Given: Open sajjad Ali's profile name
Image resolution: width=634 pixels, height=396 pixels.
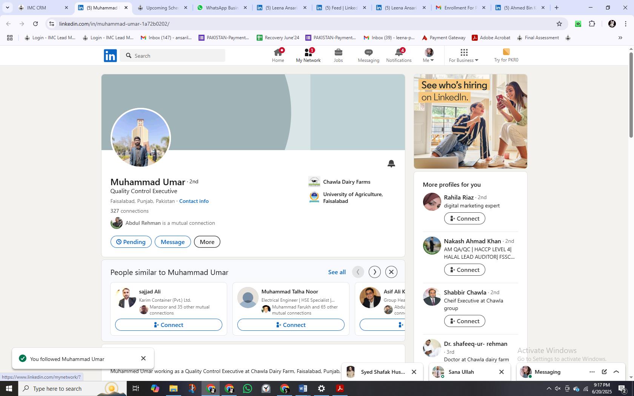Looking at the screenshot, I should [x=150, y=292].
